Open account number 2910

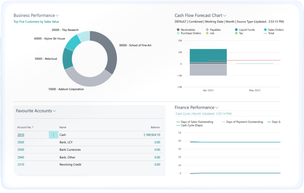[21, 135]
